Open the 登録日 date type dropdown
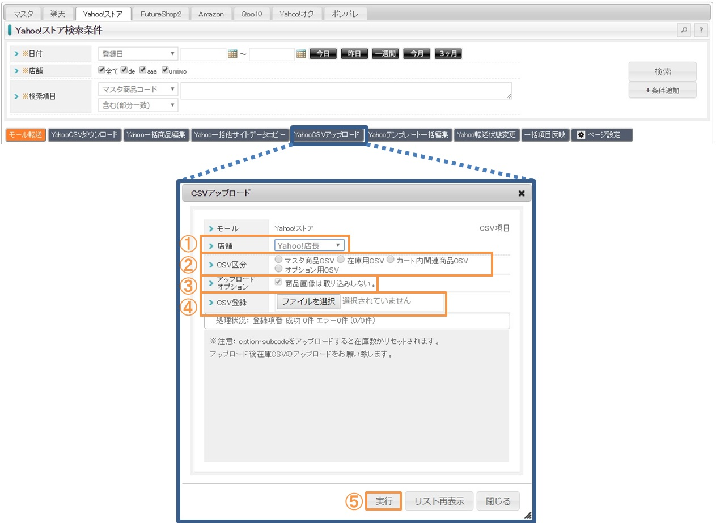Image resolution: width=716 pixels, height=523 pixels. (138, 54)
